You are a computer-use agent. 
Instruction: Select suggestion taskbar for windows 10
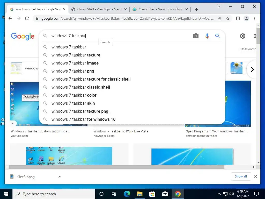pos(132,119)
